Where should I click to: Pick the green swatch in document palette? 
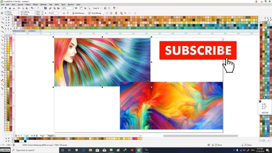[x=23, y=139]
